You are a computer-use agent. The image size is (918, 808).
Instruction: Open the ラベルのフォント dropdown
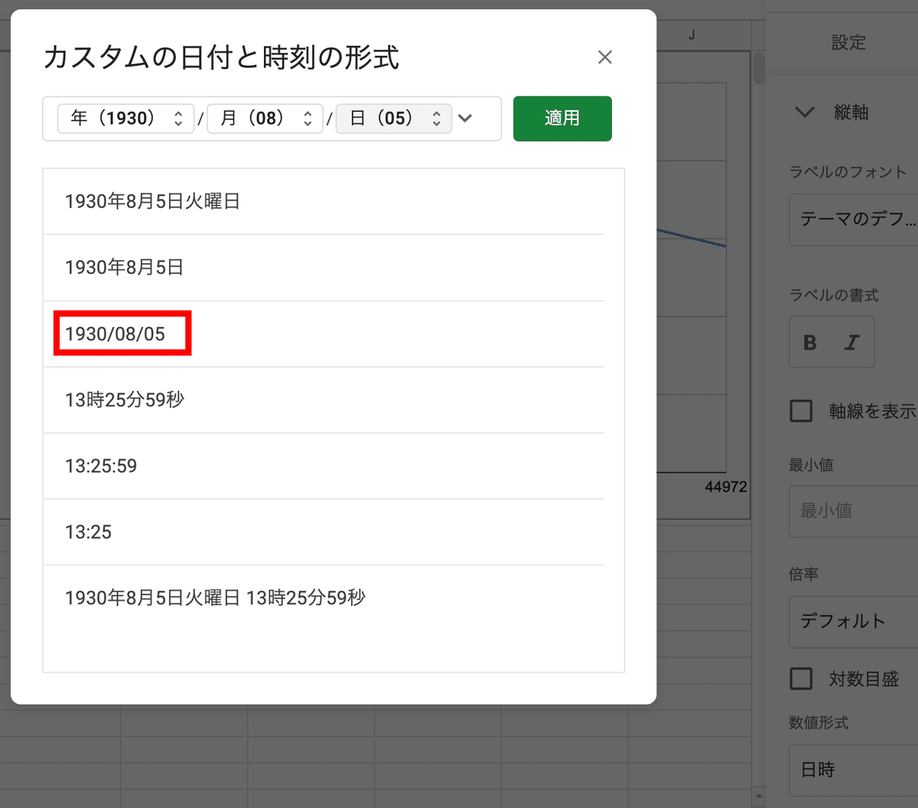[854, 220]
